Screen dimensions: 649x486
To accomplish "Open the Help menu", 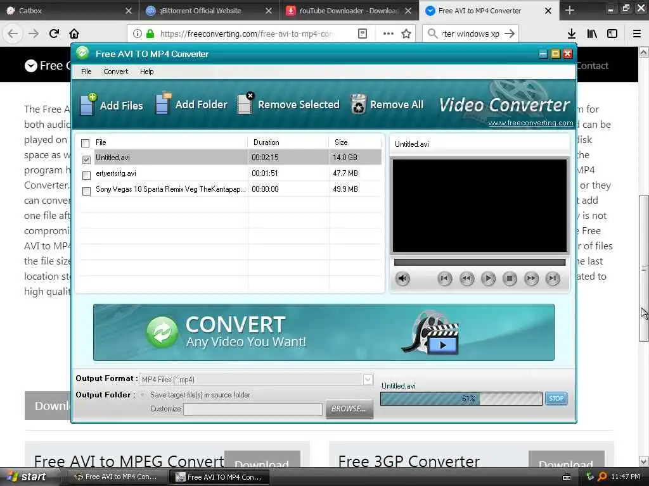I will (146, 72).
